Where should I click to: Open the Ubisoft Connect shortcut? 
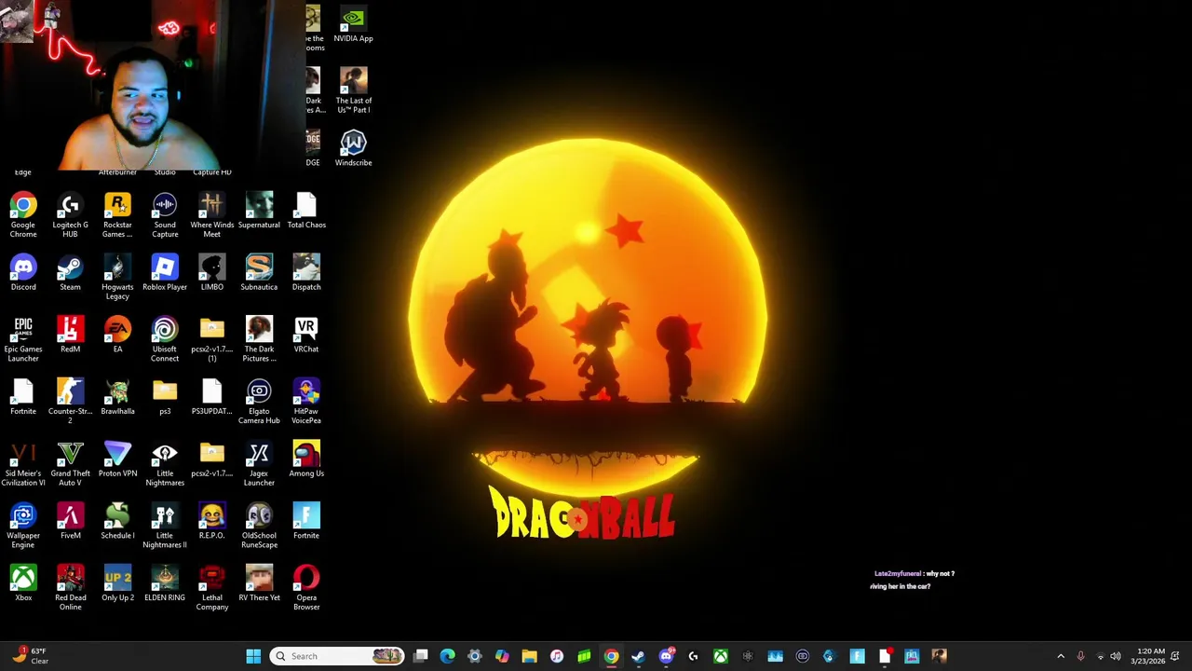tap(165, 339)
